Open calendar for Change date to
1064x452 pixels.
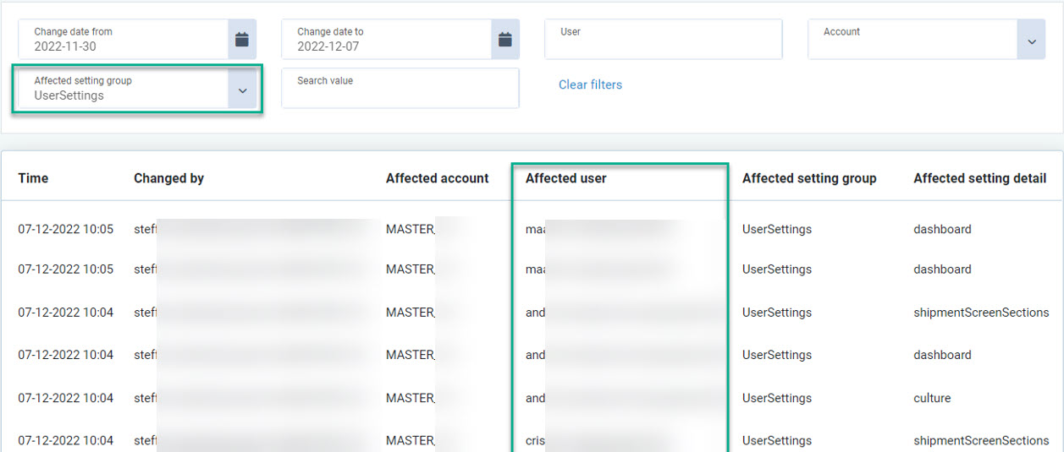505,39
